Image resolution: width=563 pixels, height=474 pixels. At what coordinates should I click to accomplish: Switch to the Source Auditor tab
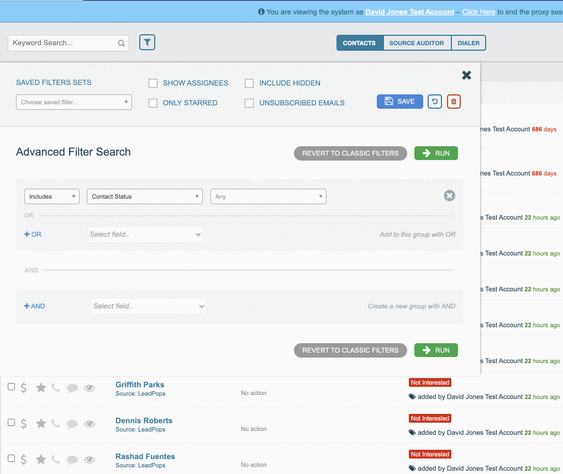pyautogui.click(x=417, y=43)
